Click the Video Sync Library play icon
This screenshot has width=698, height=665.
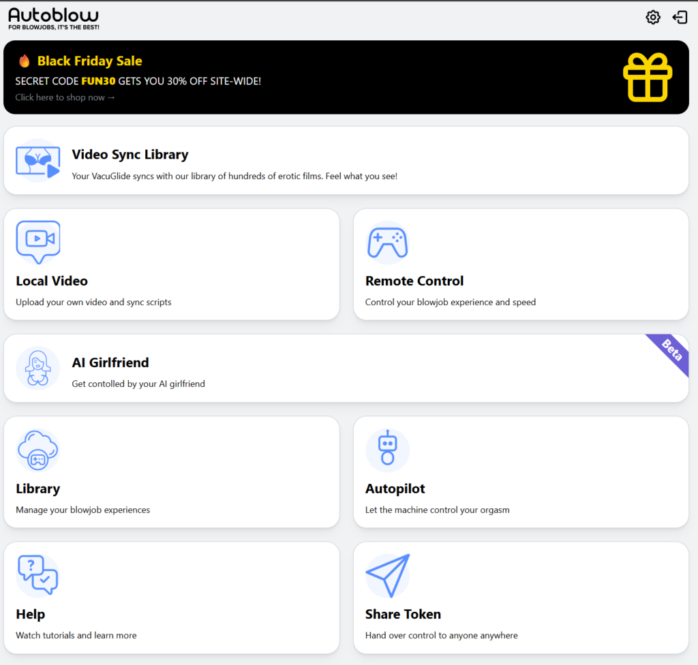38,161
